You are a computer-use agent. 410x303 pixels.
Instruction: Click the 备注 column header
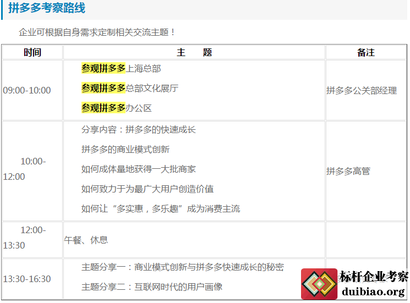[366, 52]
